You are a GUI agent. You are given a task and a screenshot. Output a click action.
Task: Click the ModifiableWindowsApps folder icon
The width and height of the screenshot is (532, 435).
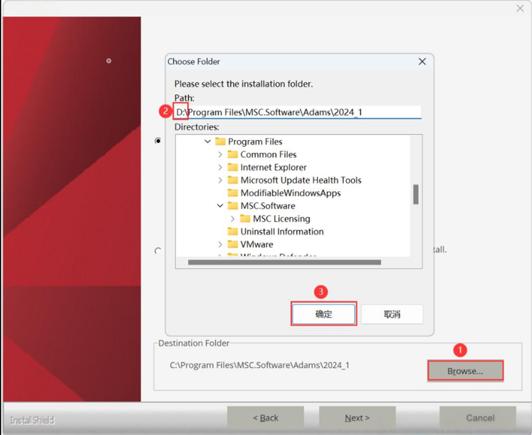coord(232,193)
